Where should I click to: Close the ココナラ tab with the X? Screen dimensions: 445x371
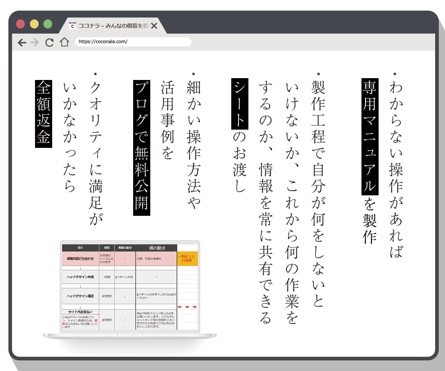click(x=154, y=26)
